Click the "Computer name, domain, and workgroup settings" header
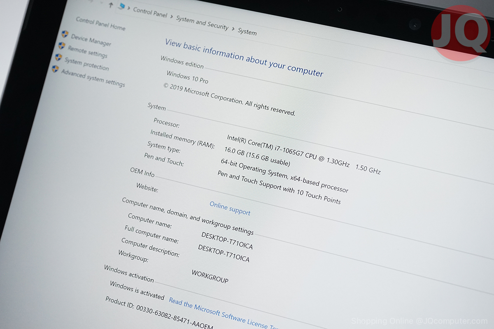Image resolution: width=494 pixels, height=329 pixels. [x=188, y=216]
